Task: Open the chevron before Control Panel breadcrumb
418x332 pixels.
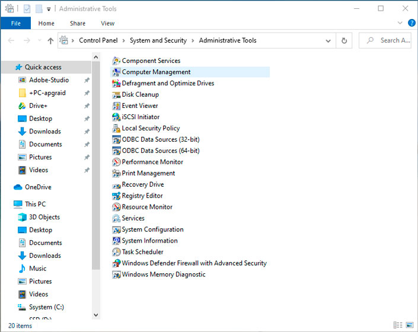Action: point(73,40)
